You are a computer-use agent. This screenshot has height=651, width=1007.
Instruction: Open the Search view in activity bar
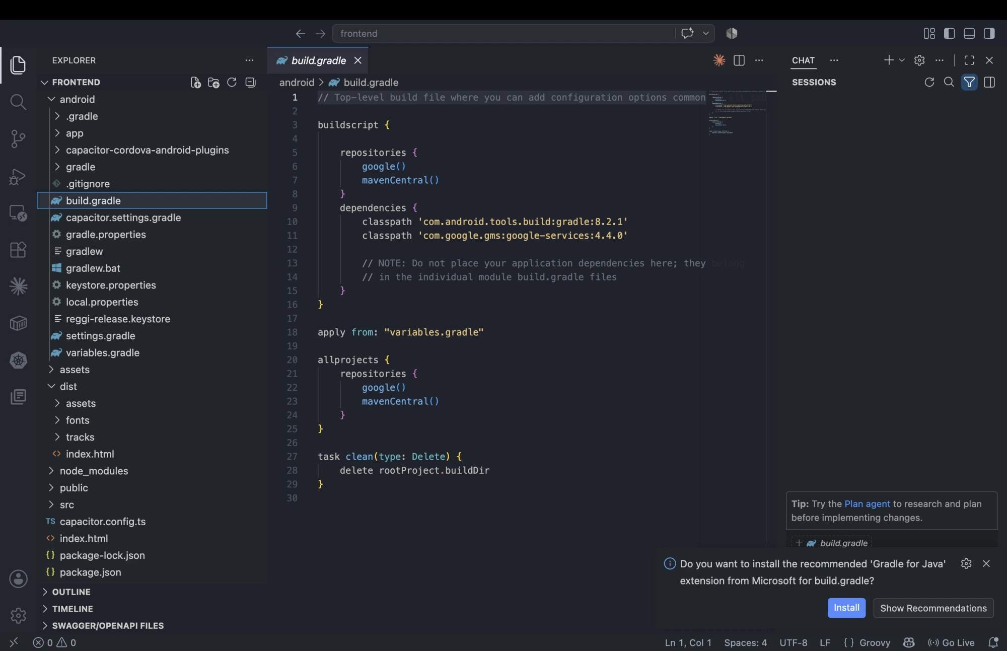point(18,102)
